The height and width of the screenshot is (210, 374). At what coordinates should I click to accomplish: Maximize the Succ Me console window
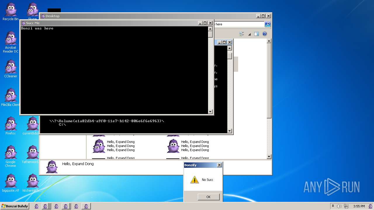point(205,23)
